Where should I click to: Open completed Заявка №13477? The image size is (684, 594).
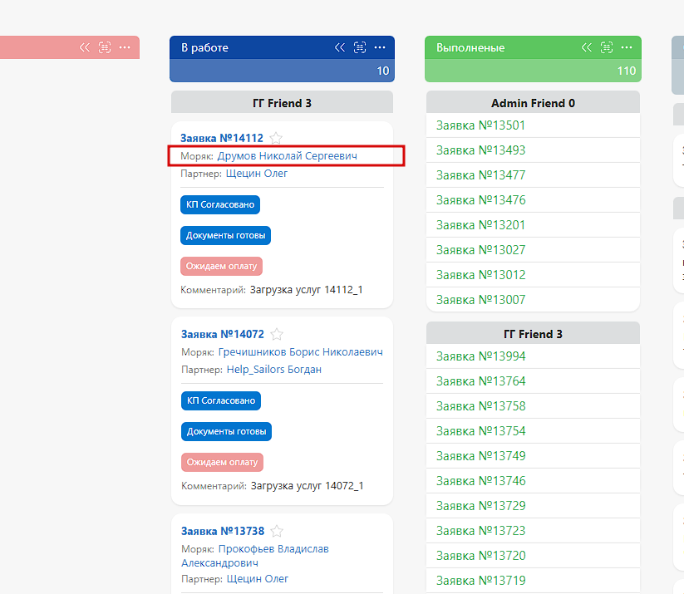[x=480, y=175]
